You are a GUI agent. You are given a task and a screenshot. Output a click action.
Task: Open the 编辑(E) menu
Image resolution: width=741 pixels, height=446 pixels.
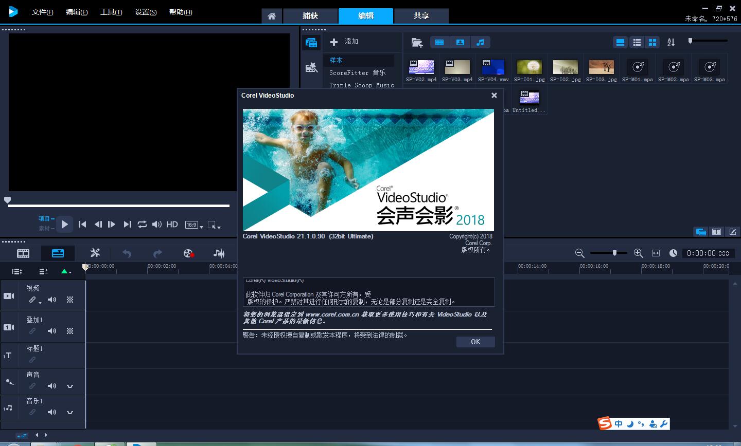point(77,12)
